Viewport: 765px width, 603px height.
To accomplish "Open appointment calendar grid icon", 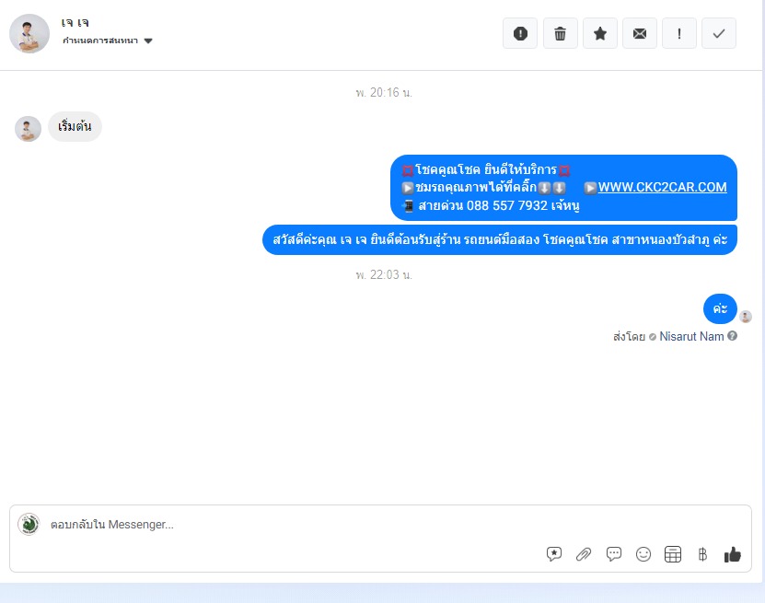I will [673, 554].
